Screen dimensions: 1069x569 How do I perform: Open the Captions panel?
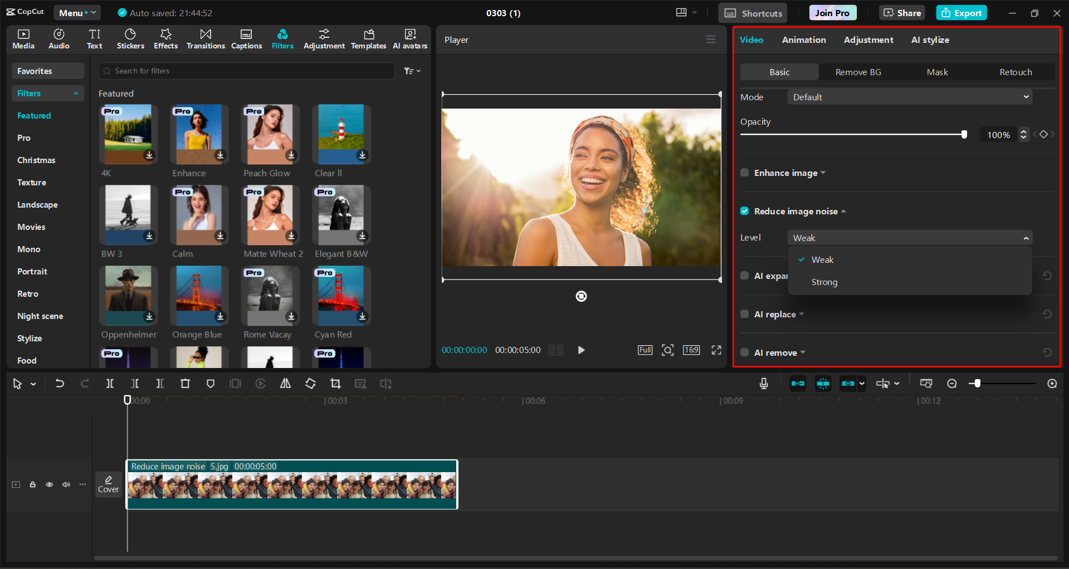[246, 39]
